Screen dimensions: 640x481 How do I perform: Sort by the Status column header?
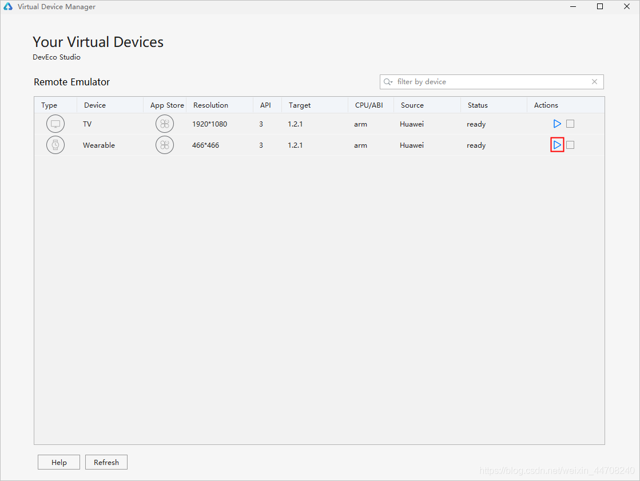478,105
